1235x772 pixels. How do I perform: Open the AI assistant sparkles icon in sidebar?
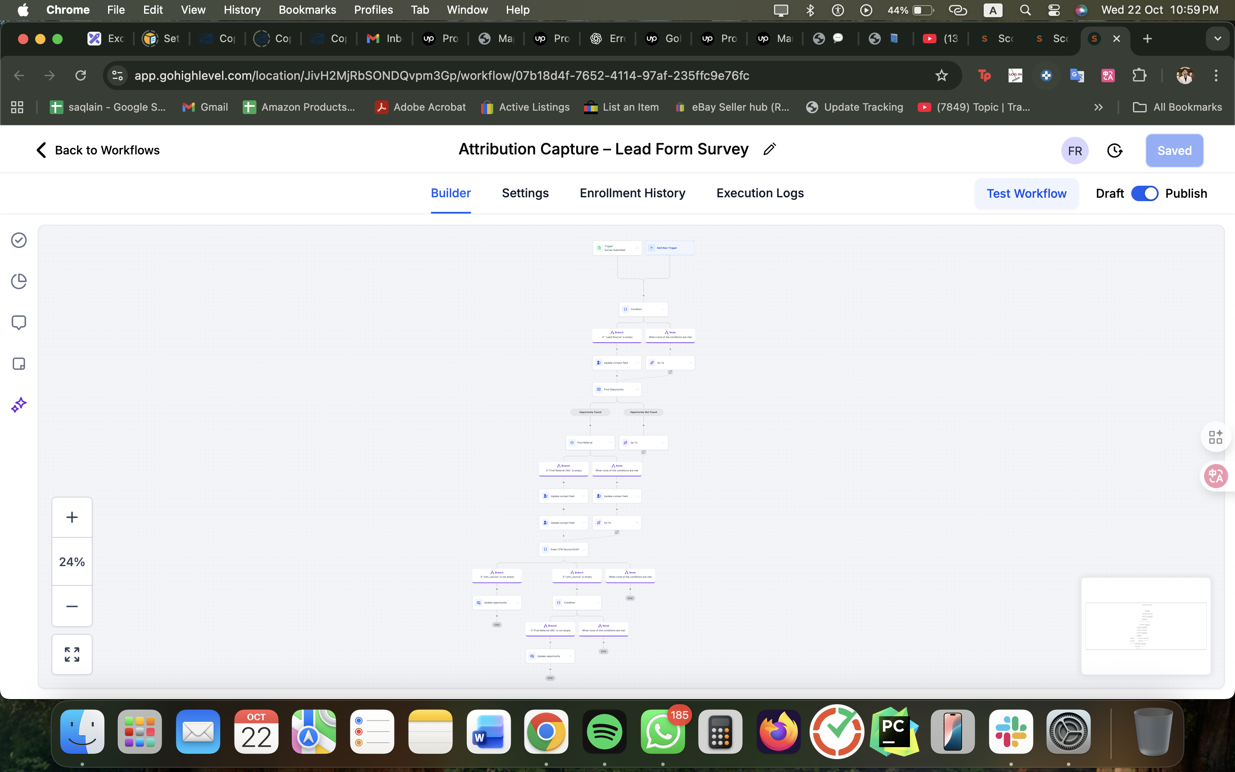coord(19,404)
